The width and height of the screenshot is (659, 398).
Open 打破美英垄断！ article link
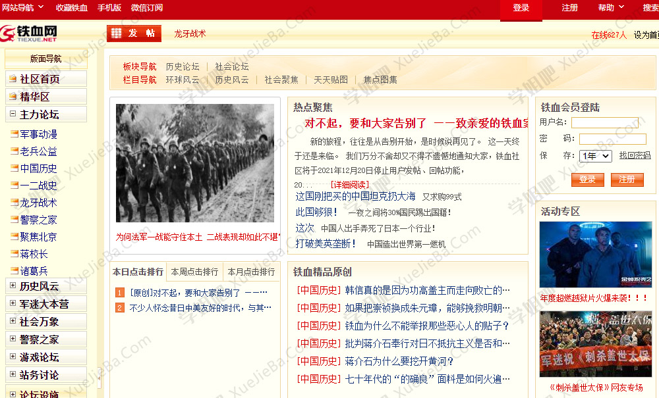(326, 243)
